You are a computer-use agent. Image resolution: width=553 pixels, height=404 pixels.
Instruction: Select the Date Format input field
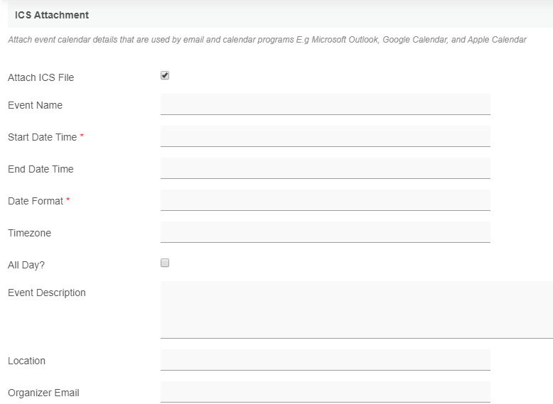325,200
